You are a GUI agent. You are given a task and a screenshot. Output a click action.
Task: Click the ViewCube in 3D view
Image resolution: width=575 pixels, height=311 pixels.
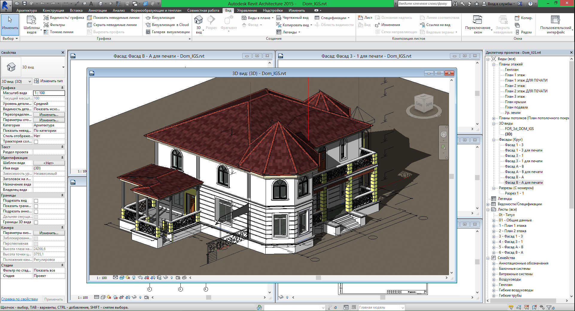pyautogui.click(x=424, y=103)
